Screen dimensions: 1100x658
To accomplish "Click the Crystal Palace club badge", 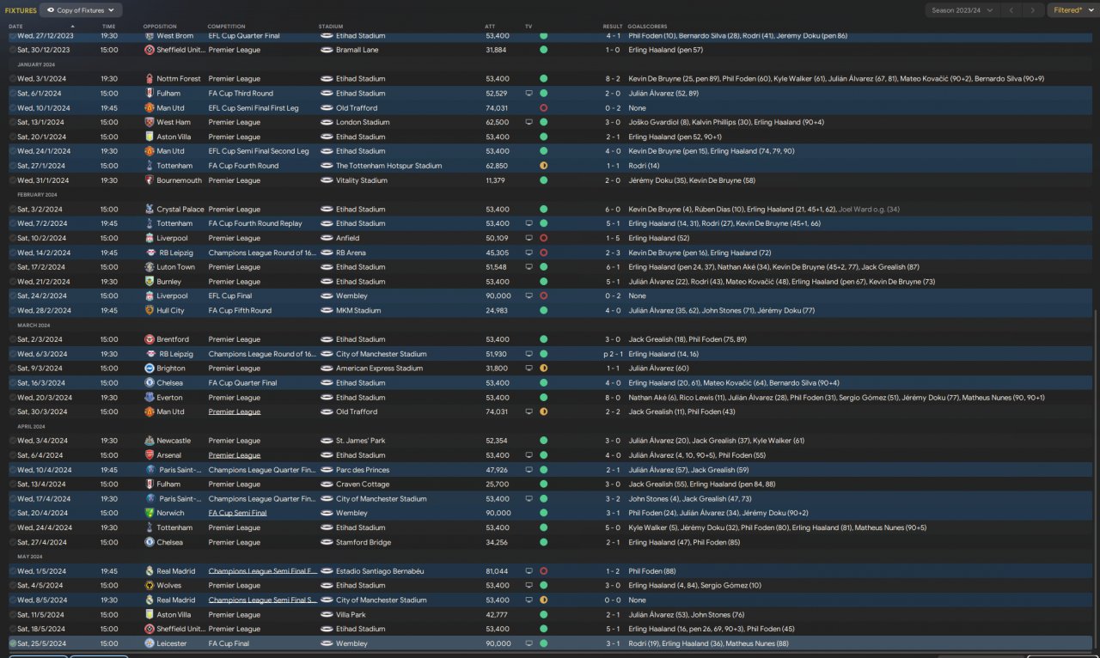I will click(x=150, y=209).
